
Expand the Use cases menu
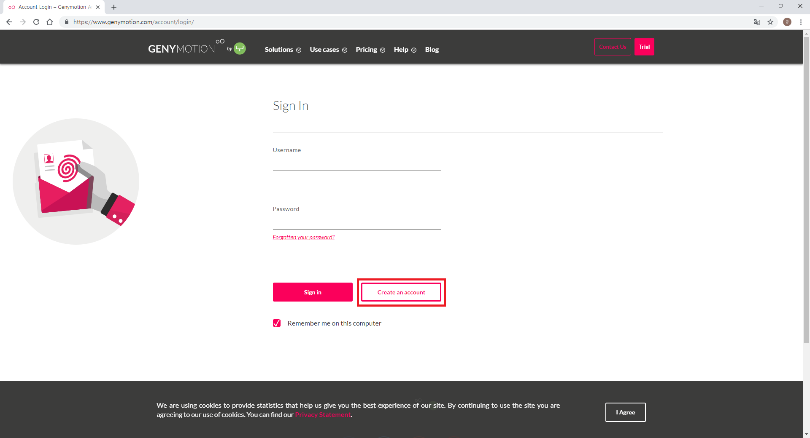328,50
